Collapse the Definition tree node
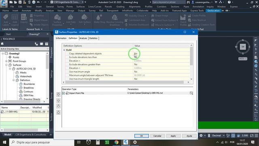259x146 pixels. (13, 80)
